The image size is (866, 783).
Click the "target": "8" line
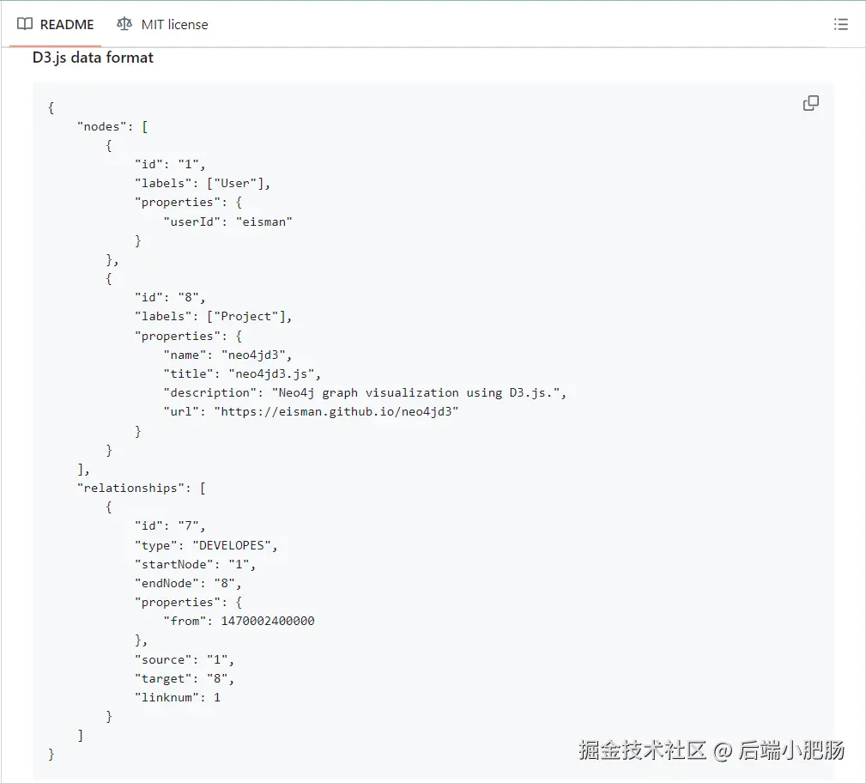point(185,678)
